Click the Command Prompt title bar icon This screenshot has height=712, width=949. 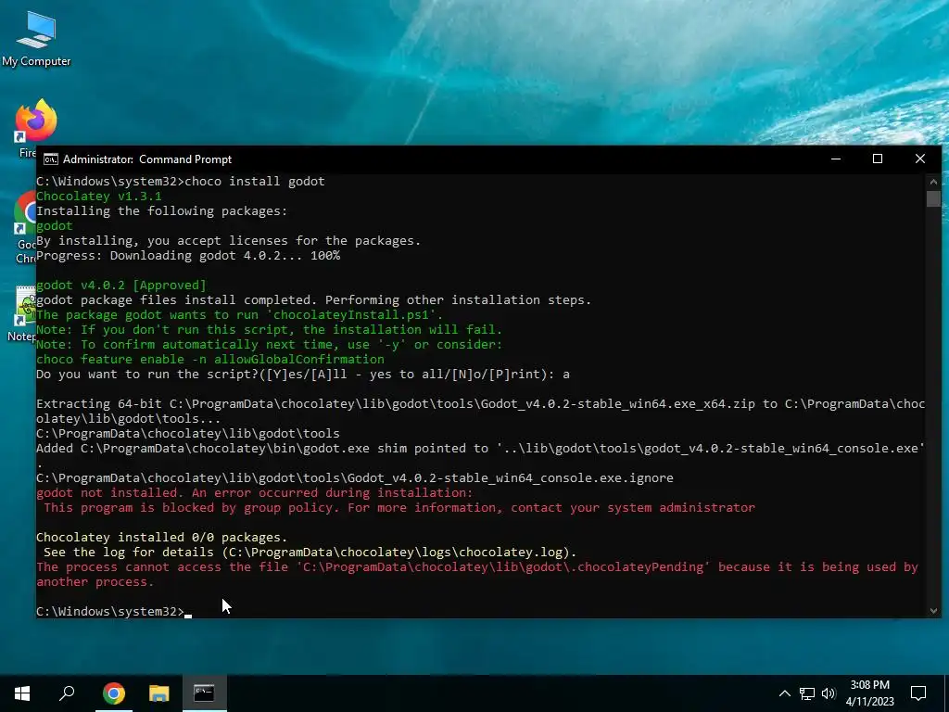(51, 159)
